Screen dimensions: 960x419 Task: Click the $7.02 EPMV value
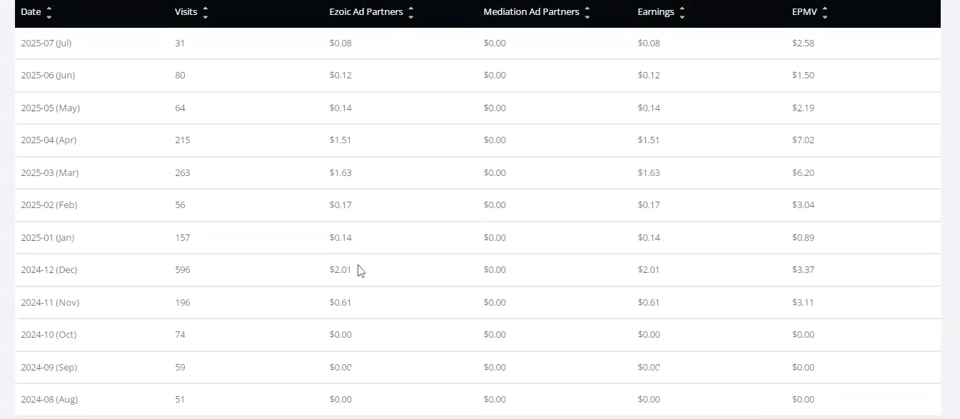click(803, 140)
